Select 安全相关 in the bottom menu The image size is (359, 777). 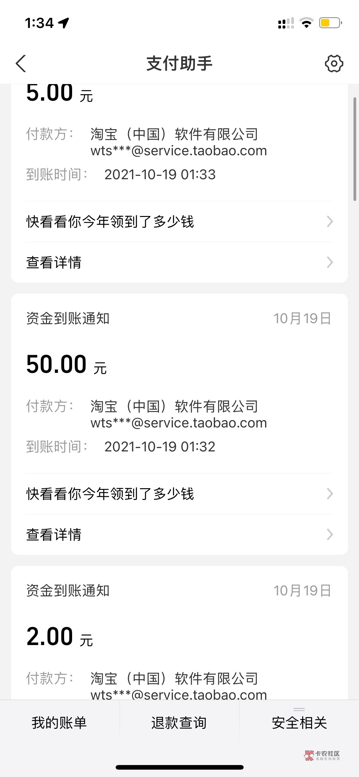[299, 723]
